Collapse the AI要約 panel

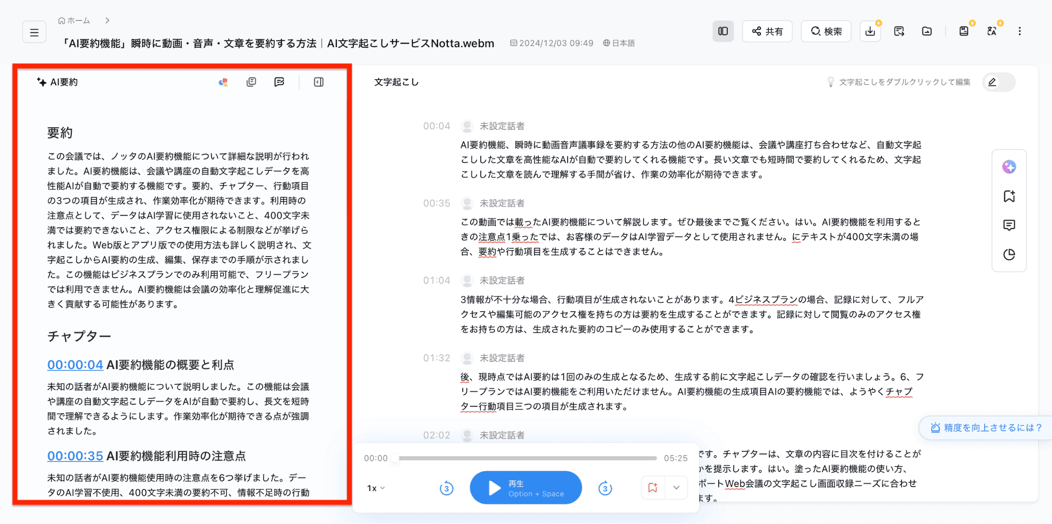point(318,82)
